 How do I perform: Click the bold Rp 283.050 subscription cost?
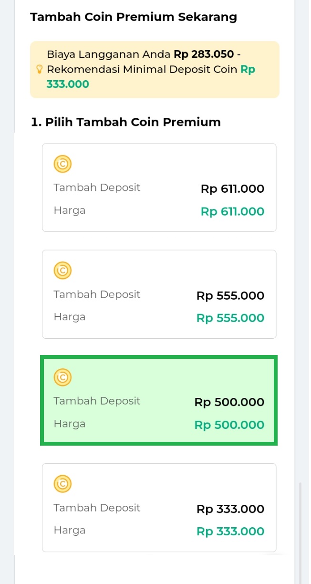[204, 54]
